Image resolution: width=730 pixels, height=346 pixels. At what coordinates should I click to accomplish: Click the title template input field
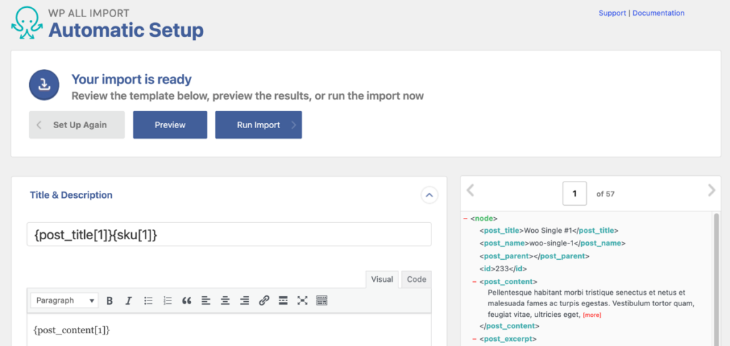tap(229, 234)
